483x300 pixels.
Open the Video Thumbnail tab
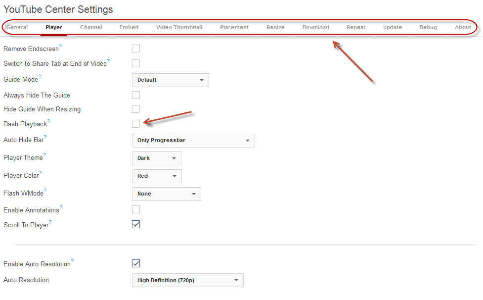click(179, 27)
